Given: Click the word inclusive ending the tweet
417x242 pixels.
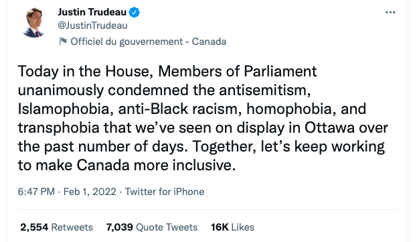Looking at the screenshot, I should [204, 166].
